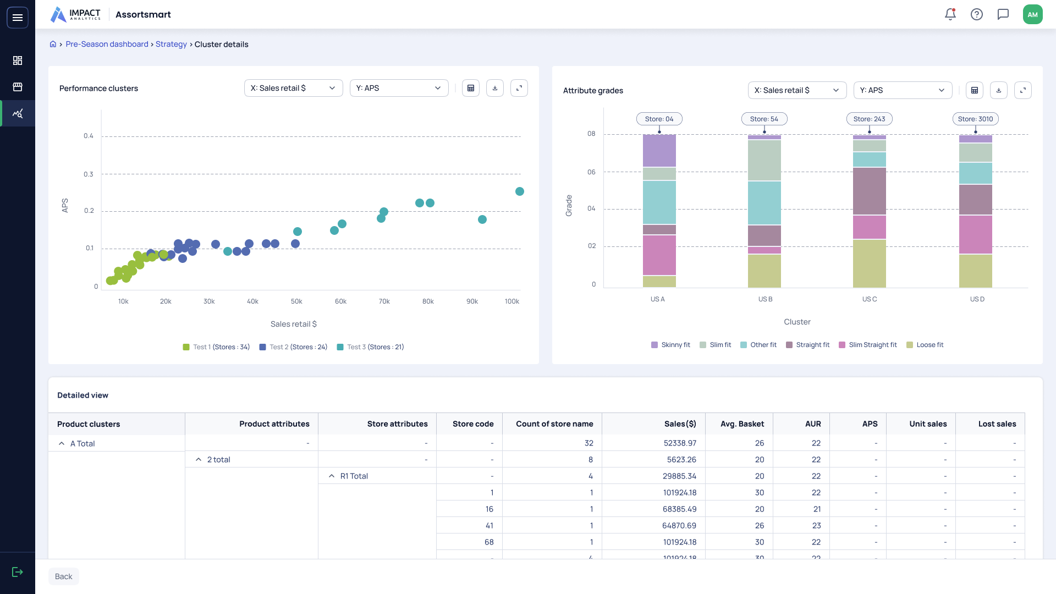The width and height of the screenshot is (1056, 594).
Task: Toggle Test 1 legend series
Action: [216, 347]
